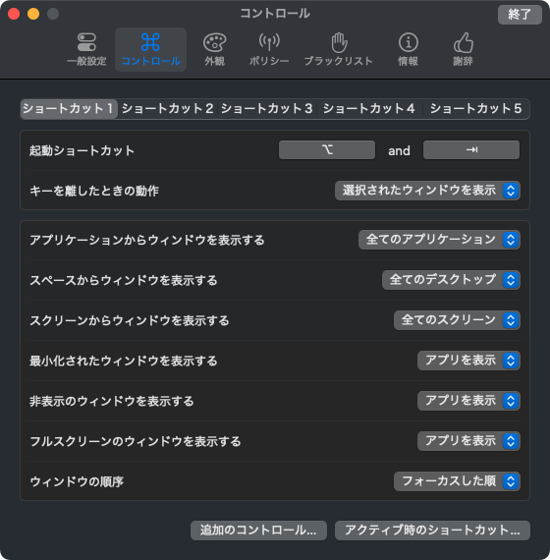Minimize the window with the yellow button
This screenshot has width=550, height=560.
tap(33, 14)
